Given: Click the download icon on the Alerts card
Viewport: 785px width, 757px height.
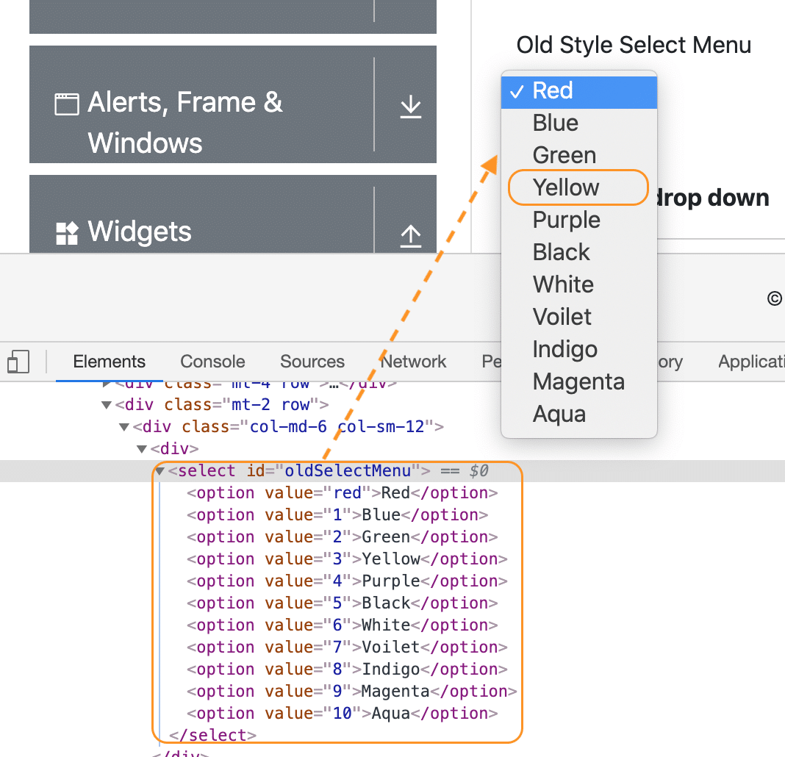Looking at the screenshot, I should click(410, 105).
